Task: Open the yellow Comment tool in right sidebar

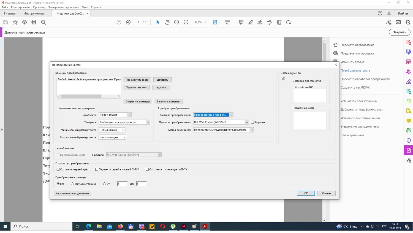Action: coord(409,121)
